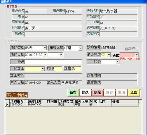
Task: Open the 预派工 dropdown
Action: [43, 69]
